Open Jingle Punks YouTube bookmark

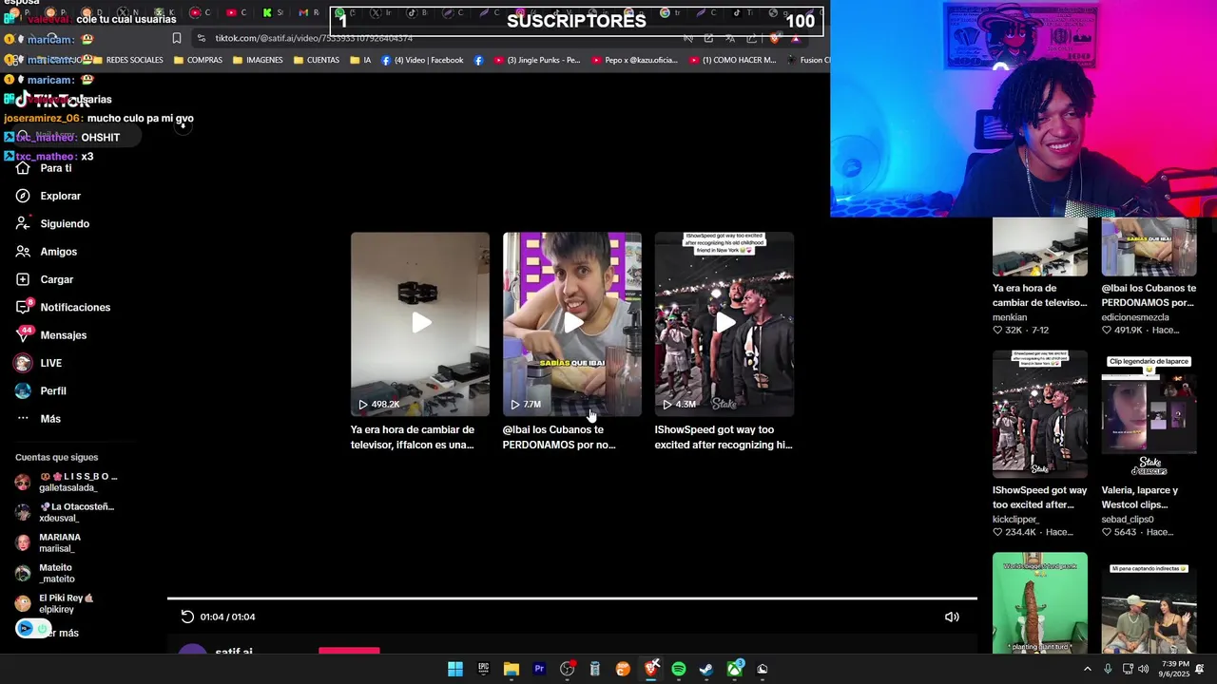(536, 60)
